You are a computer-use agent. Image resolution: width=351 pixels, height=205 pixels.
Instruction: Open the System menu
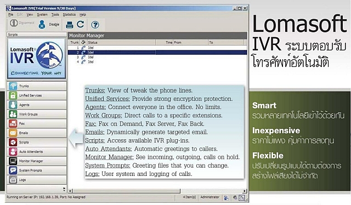tap(42, 15)
